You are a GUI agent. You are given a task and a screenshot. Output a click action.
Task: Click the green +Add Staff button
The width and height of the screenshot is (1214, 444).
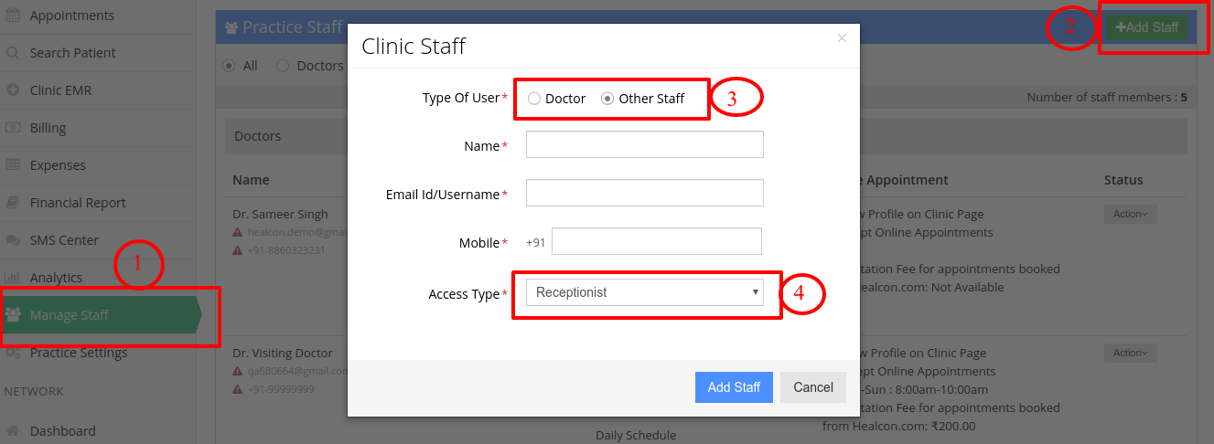coord(1147,27)
